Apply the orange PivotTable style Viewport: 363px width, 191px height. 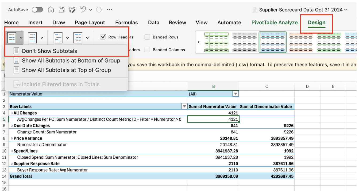[301, 42]
